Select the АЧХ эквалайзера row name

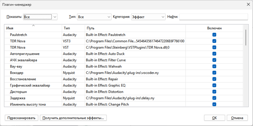(23, 60)
